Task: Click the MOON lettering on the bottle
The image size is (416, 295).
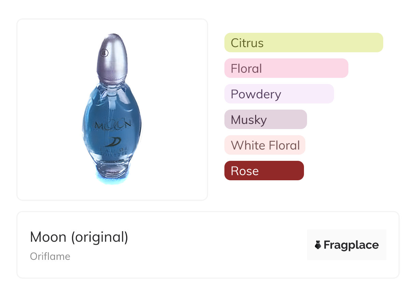Action: pos(112,125)
